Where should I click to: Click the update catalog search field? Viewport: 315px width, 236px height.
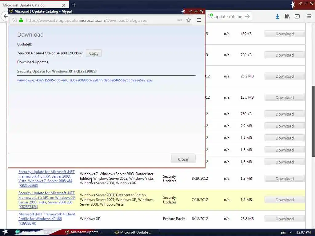228,17
